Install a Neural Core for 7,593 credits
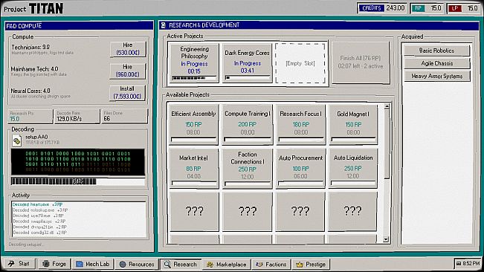 (x=127, y=92)
